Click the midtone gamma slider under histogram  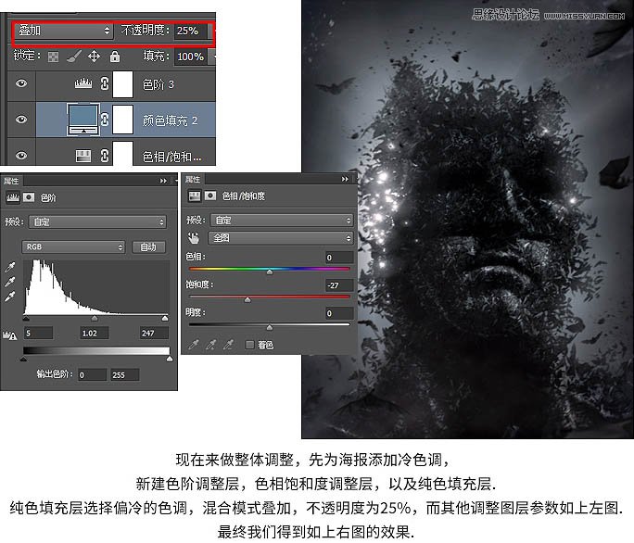95,319
